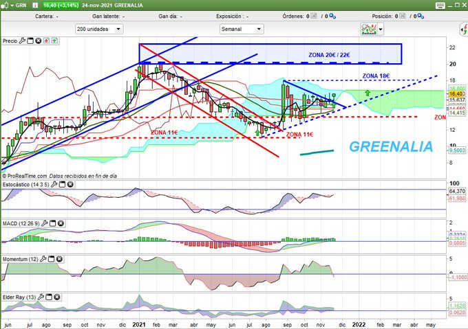
Task: Remove the Momentum indicator panel
Action: pyautogui.click(x=59, y=259)
